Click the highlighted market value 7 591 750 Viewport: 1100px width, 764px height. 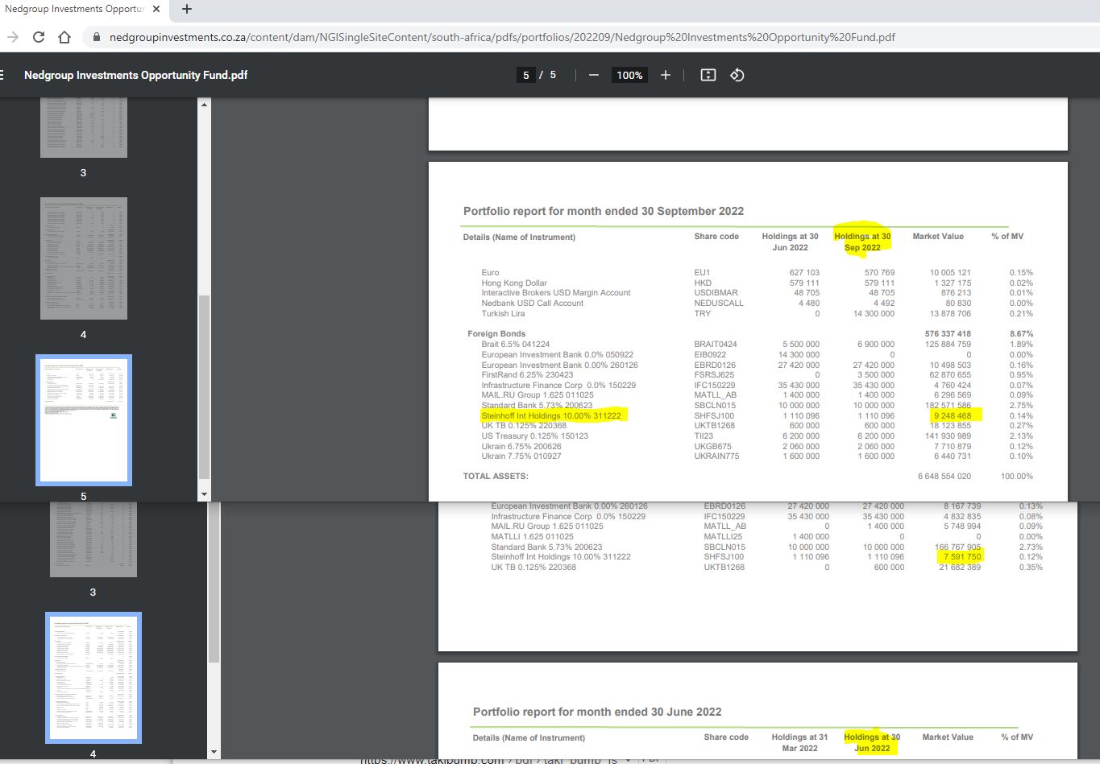click(962, 556)
